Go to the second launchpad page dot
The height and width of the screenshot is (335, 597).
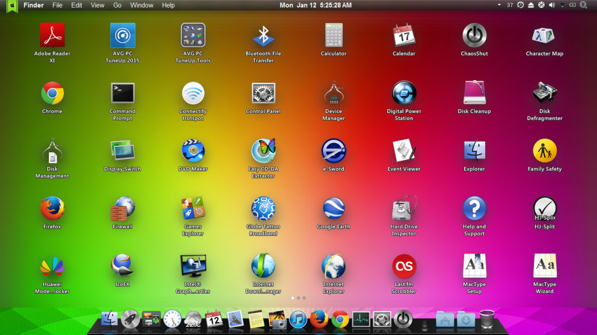(x=298, y=298)
